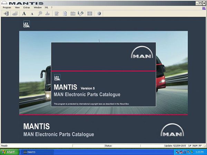Expand the Extras menu
The height and width of the screenshot is (155, 207).
coord(27,7)
